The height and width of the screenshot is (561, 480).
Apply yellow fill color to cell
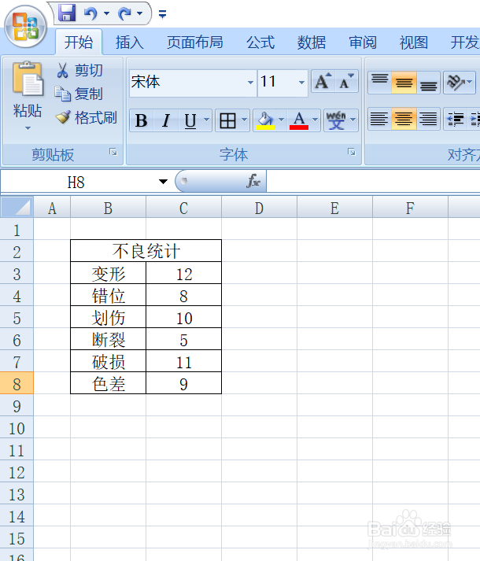[265, 120]
